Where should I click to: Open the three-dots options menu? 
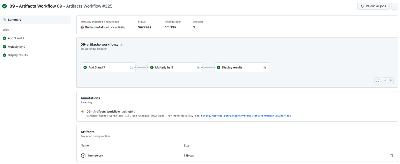coord(395,6)
